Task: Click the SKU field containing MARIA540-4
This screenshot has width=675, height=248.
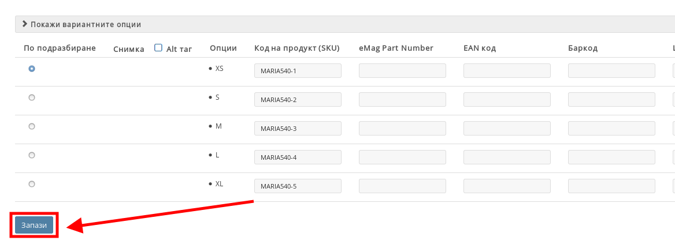Action: click(x=298, y=157)
